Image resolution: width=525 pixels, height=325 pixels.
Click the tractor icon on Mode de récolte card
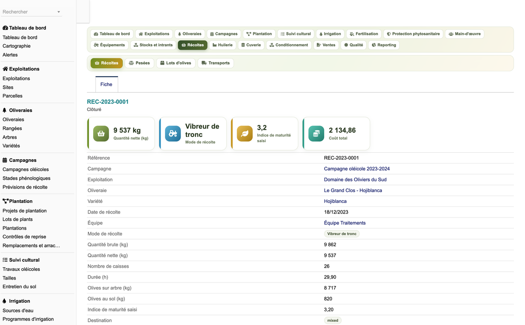[173, 133]
